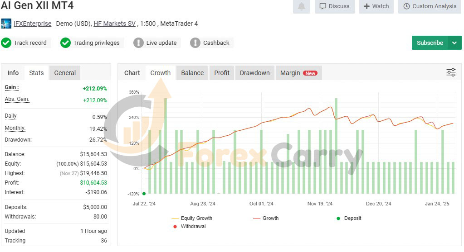
Task: Click the Subscribe button
Action: 430,43
